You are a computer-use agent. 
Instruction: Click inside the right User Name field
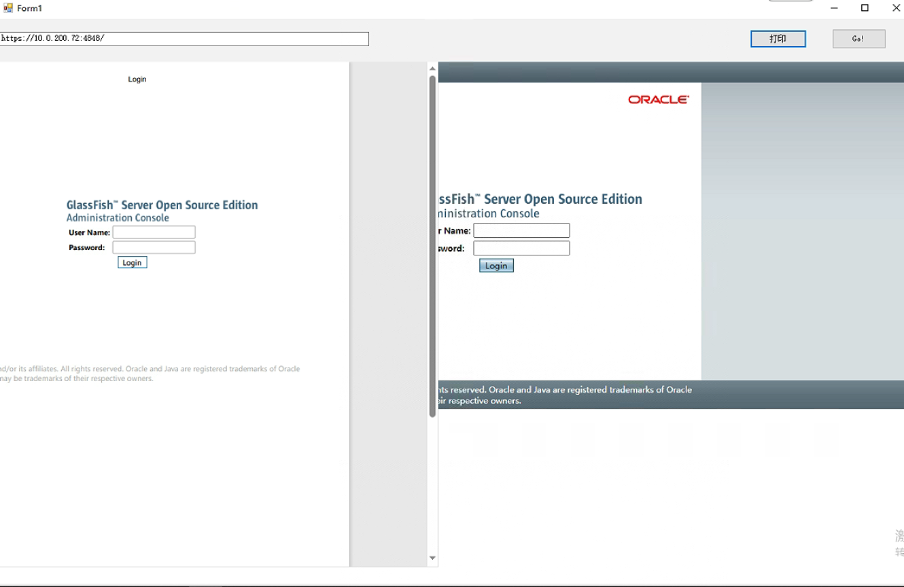[x=521, y=230]
